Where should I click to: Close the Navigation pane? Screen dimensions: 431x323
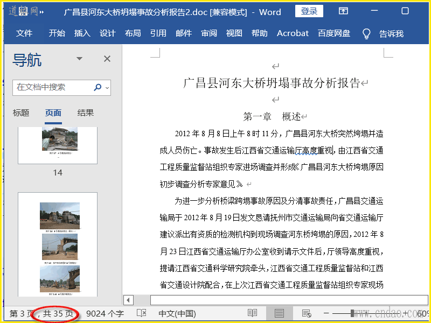[x=107, y=59]
